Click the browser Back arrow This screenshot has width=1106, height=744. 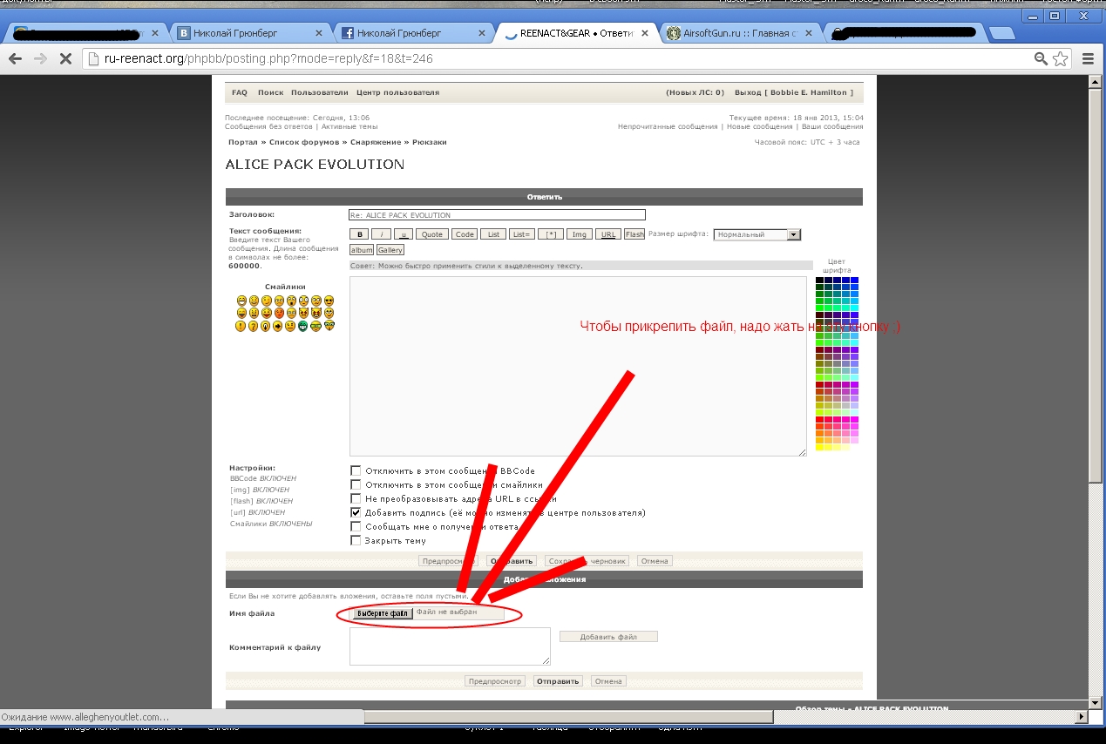(15, 59)
